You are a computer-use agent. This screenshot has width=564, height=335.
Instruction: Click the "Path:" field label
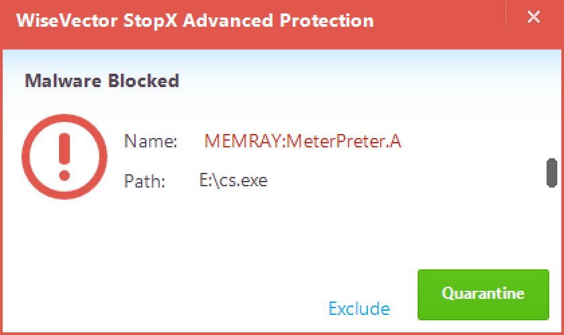click(x=145, y=181)
